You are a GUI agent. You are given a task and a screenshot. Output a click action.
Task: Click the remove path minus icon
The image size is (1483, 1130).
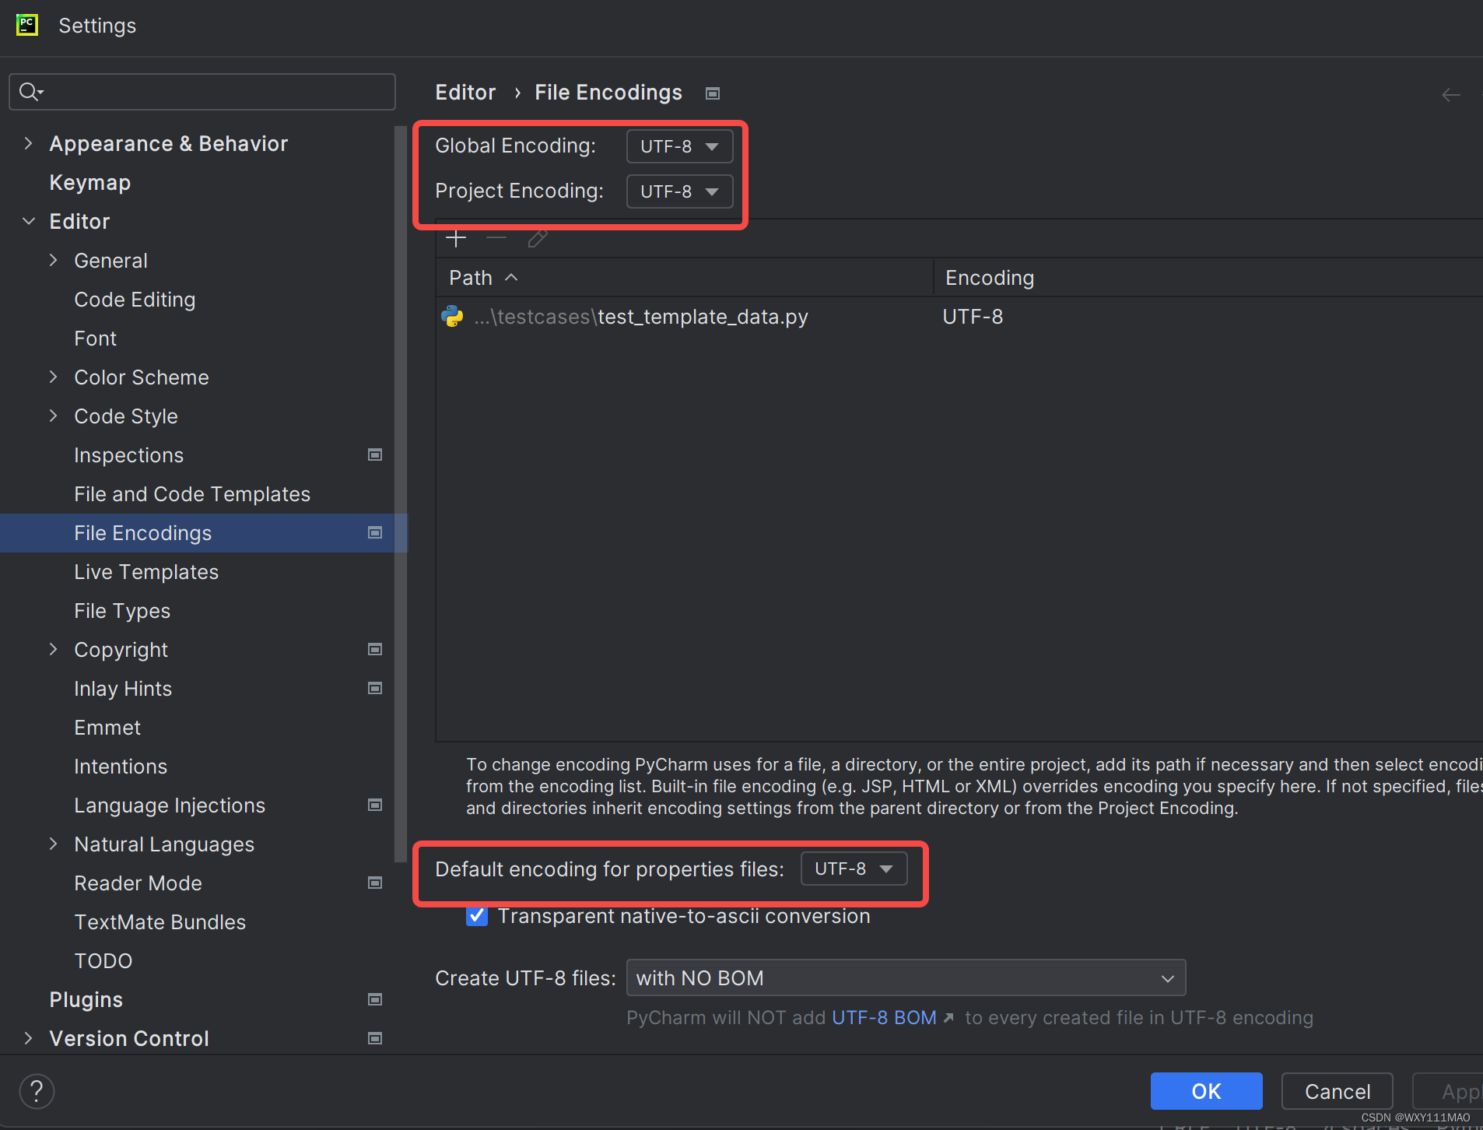(x=496, y=238)
